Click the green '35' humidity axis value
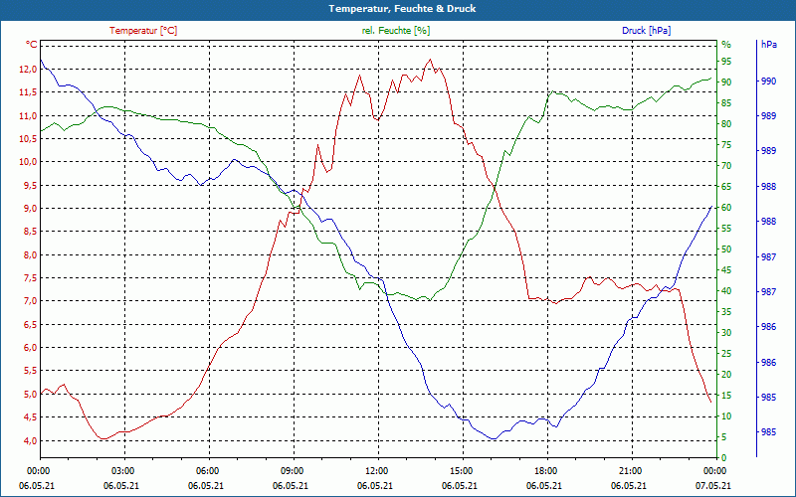 [x=726, y=312]
